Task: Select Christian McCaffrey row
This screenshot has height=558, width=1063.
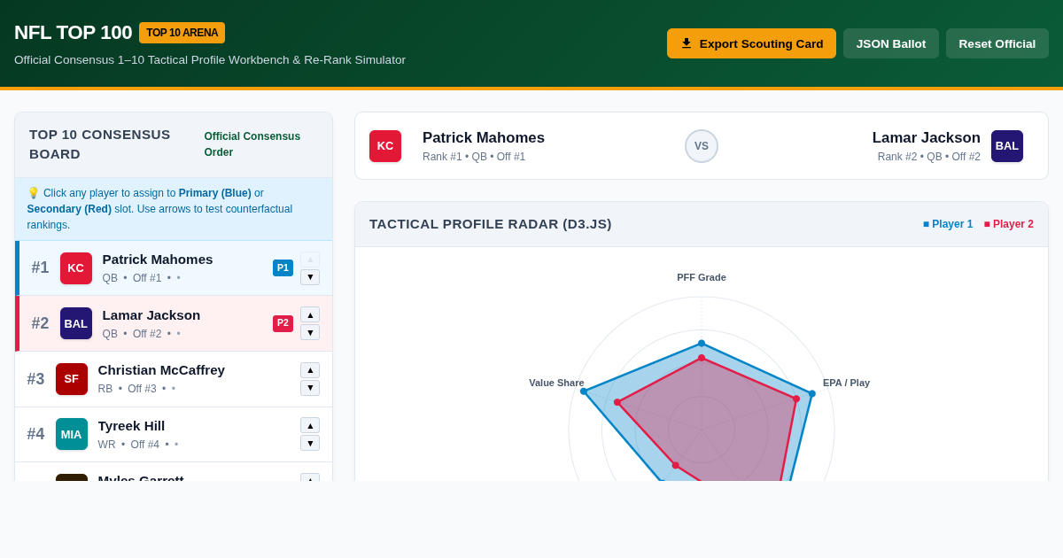Action: click(x=174, y=379)
